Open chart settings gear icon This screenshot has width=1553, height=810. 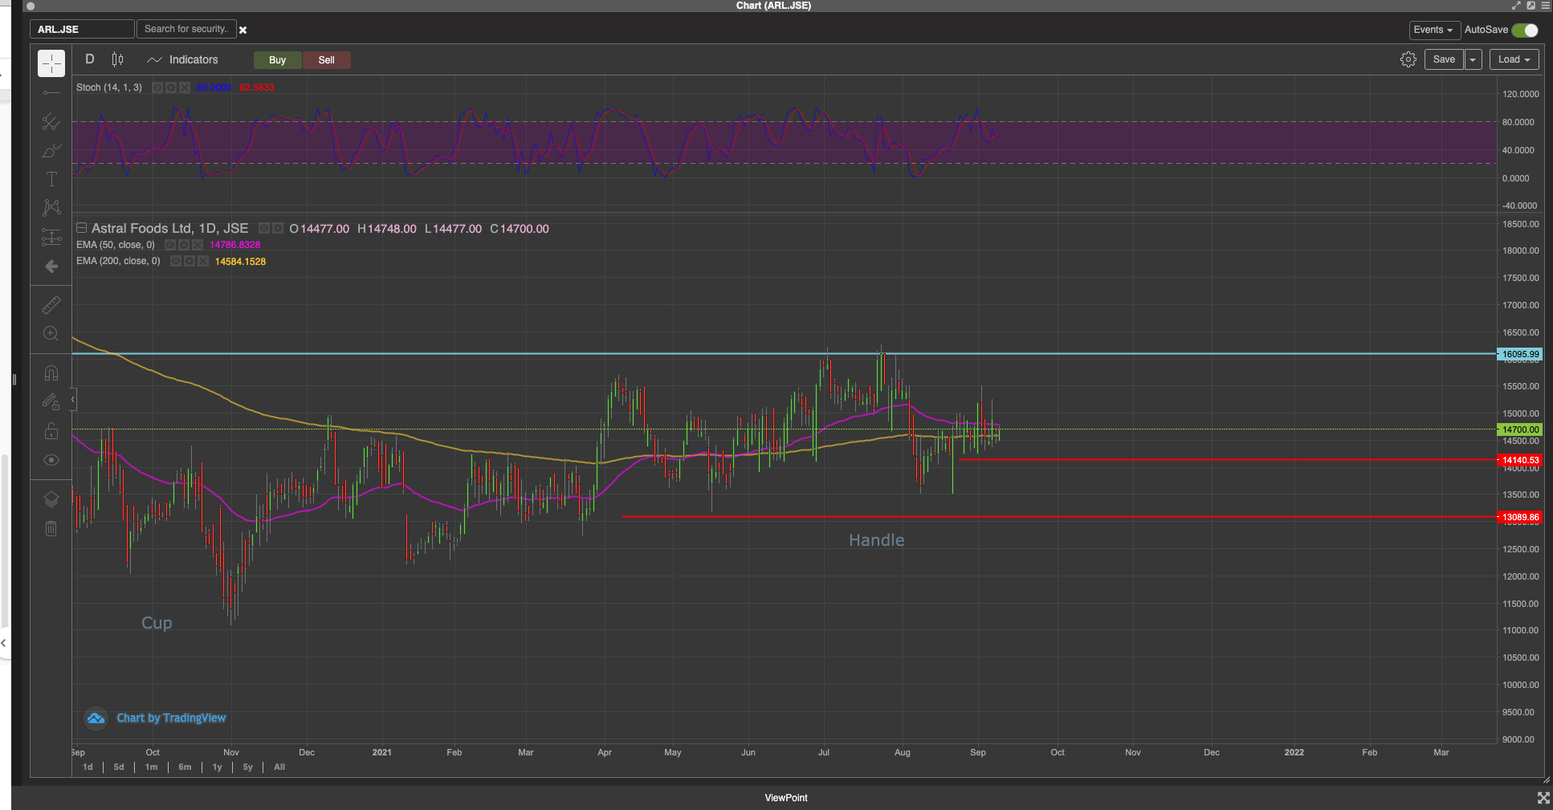click(1408, 59)
